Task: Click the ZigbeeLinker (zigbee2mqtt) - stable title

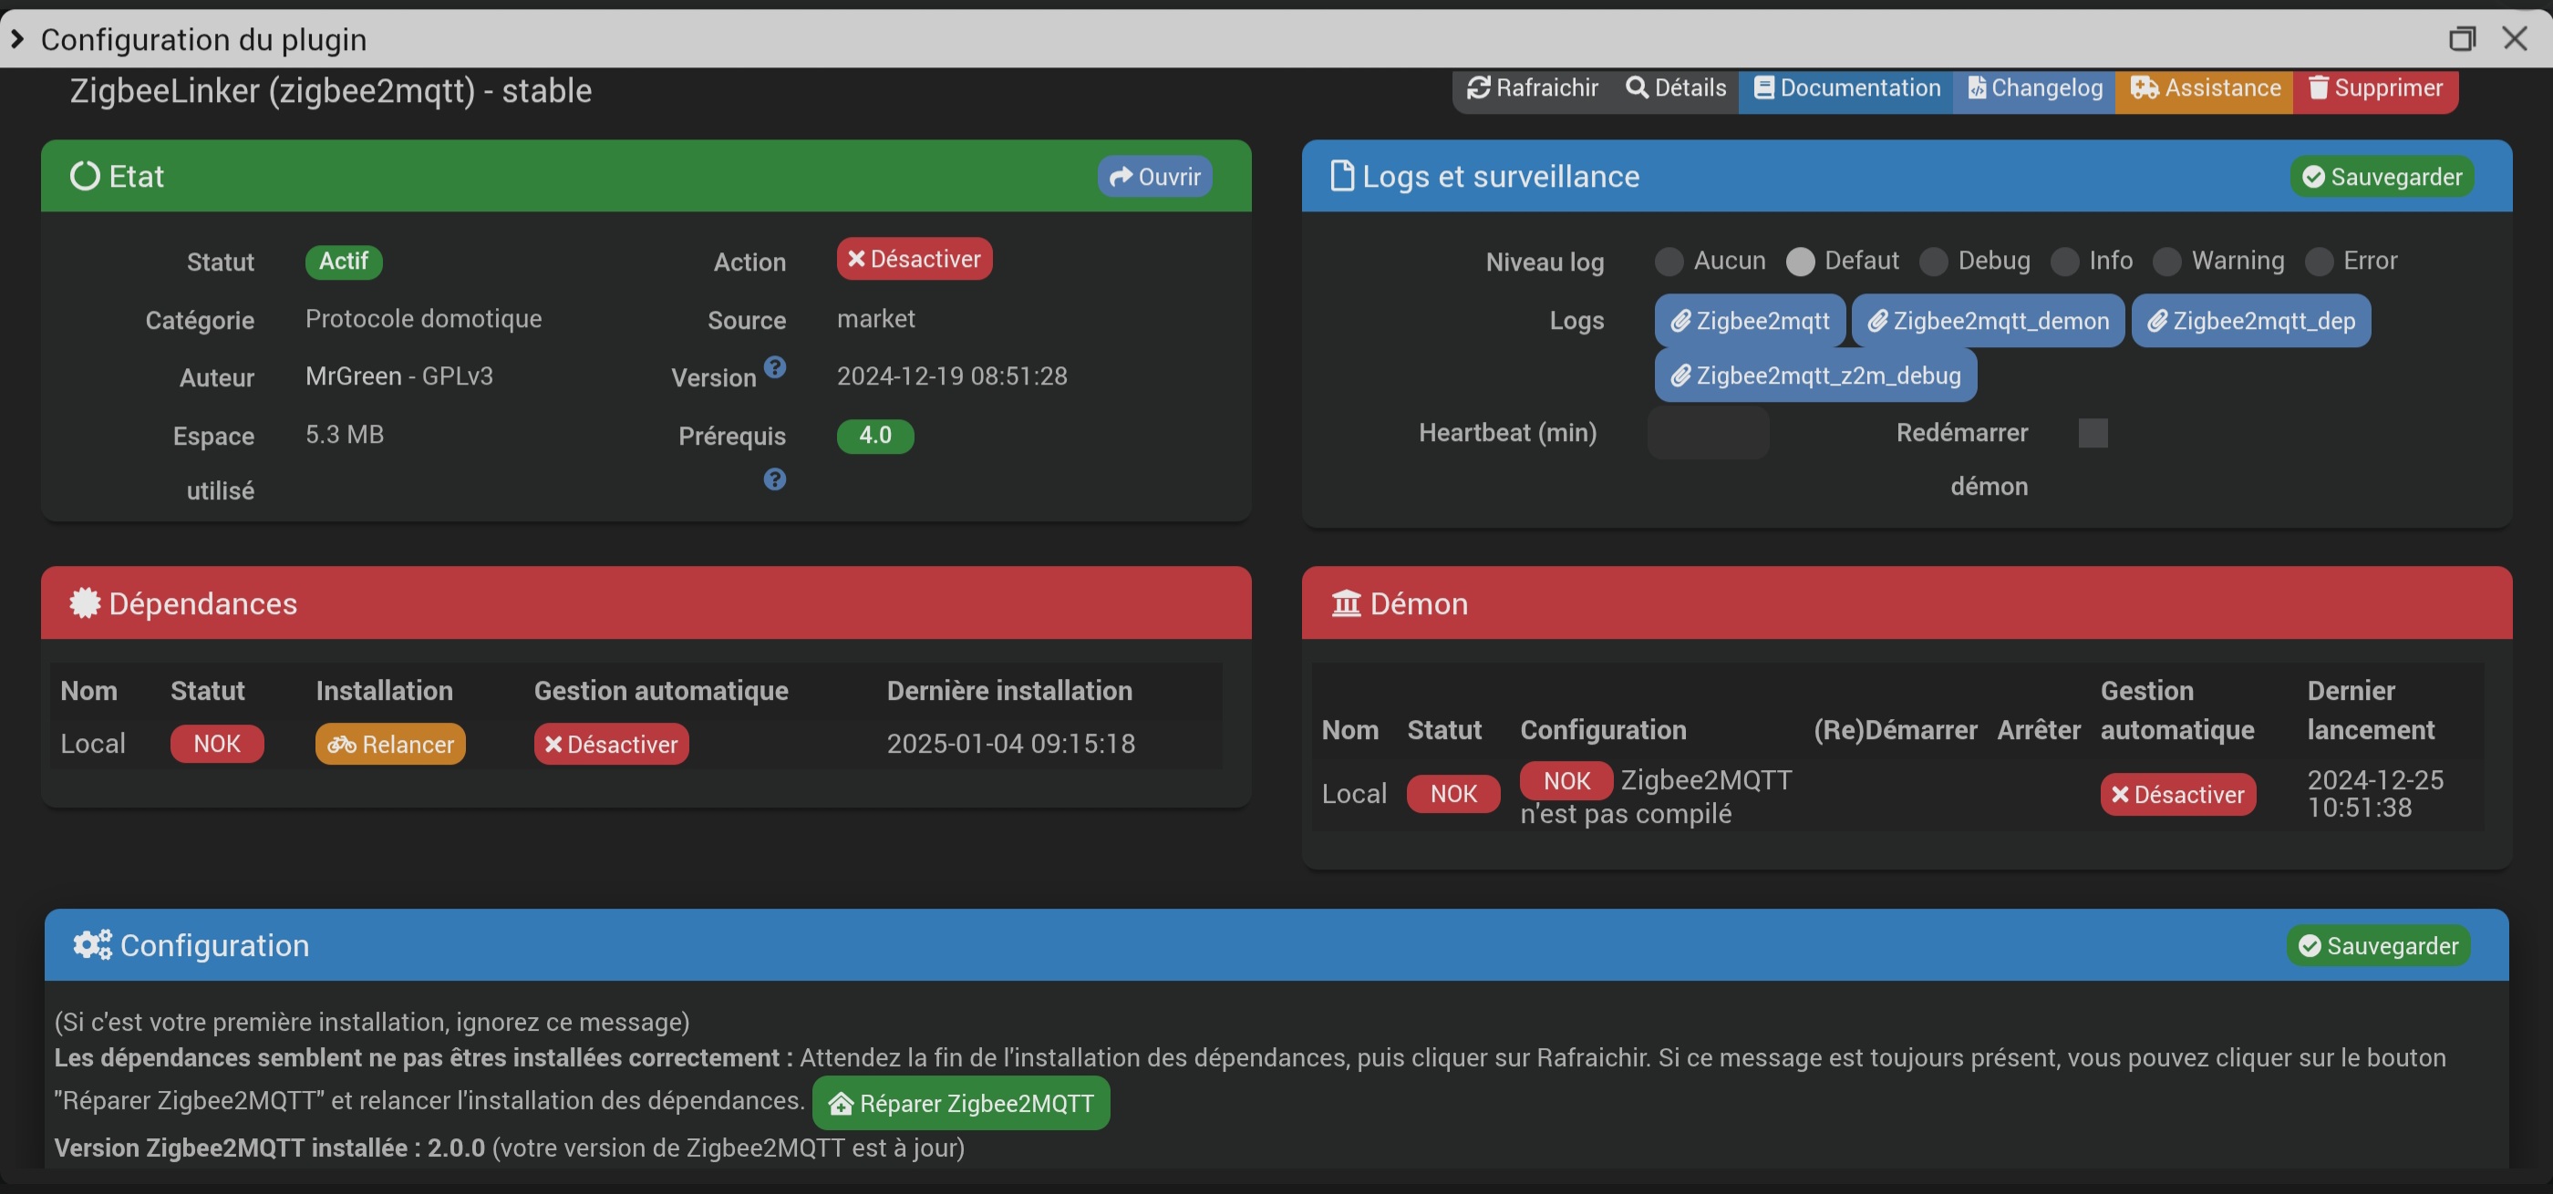Action: [x=331, y=91]
